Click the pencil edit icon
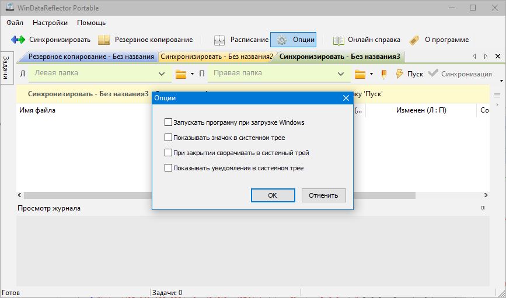The image size is (506, 298). tap(383, 74)
